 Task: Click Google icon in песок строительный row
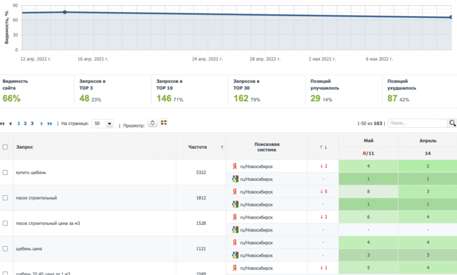235,204
